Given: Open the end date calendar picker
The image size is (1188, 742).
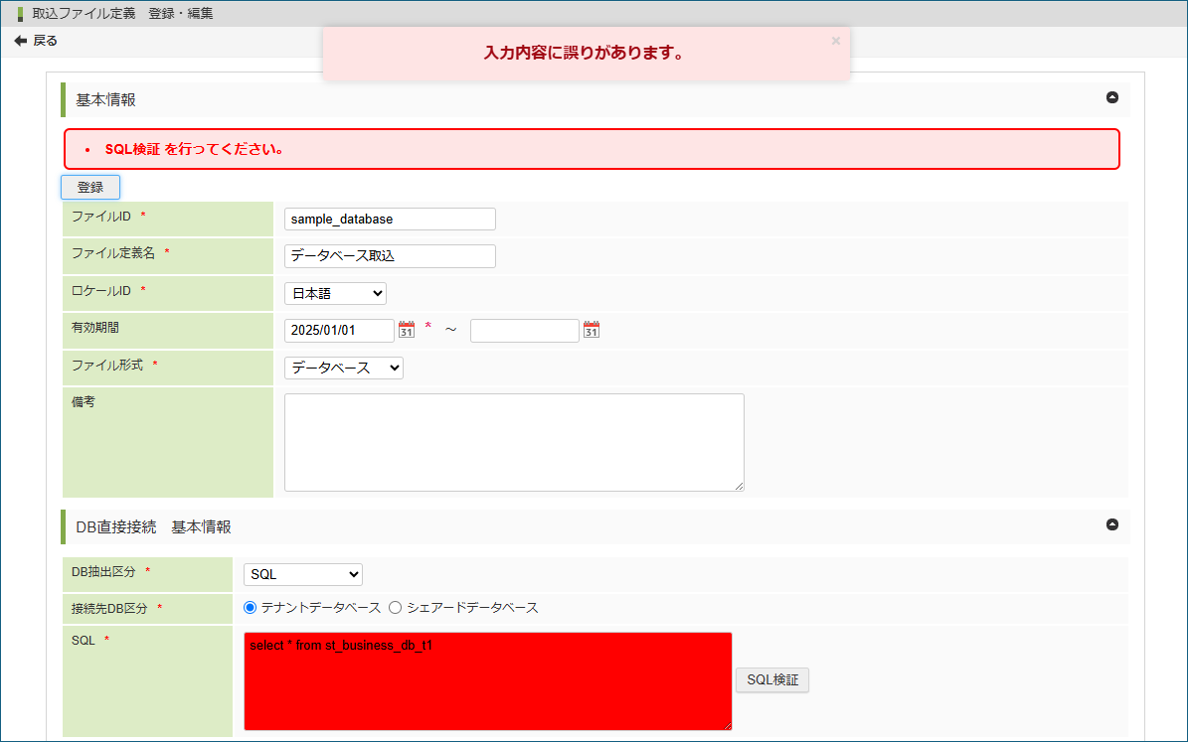Looking at the screenshot, I should tap(592, 330).
